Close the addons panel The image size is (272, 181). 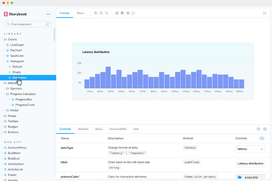point(265,129)
